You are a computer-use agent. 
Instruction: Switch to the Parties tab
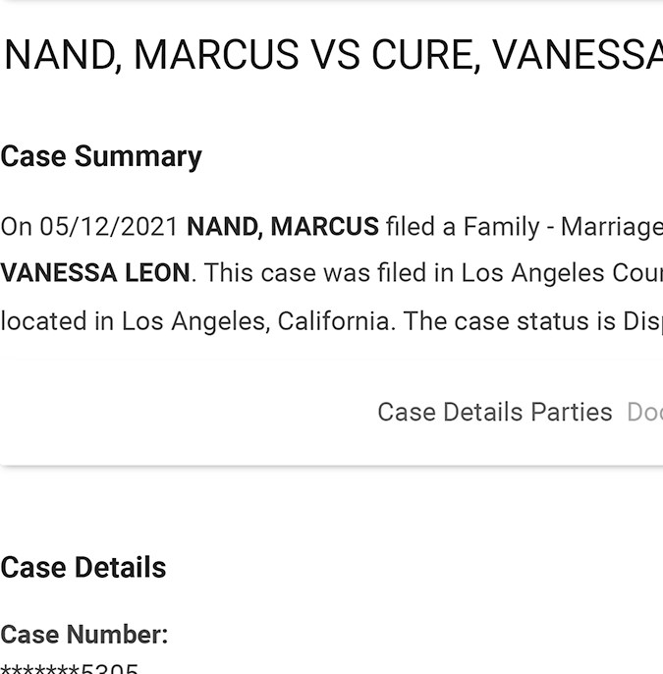[571, 412]
